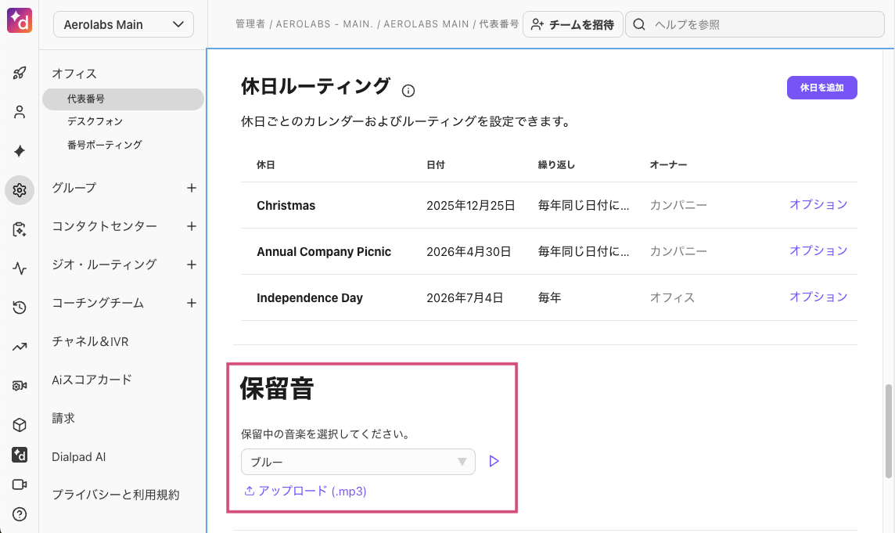This screenshot has height=533, width=895.
Task: Open the Aerolabs Main office dropdown
Action: (124, 24)
